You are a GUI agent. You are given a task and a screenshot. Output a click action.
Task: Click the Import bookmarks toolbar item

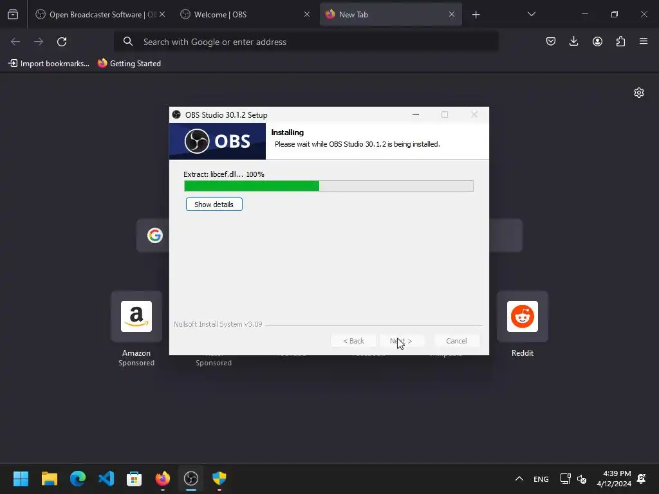click(x=49, y=64)
